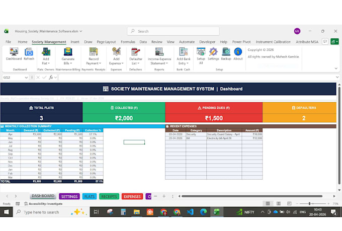This screenshot has width=342, height=231.
Task: Run Setup All tool
Action: [x=201, y=56]
